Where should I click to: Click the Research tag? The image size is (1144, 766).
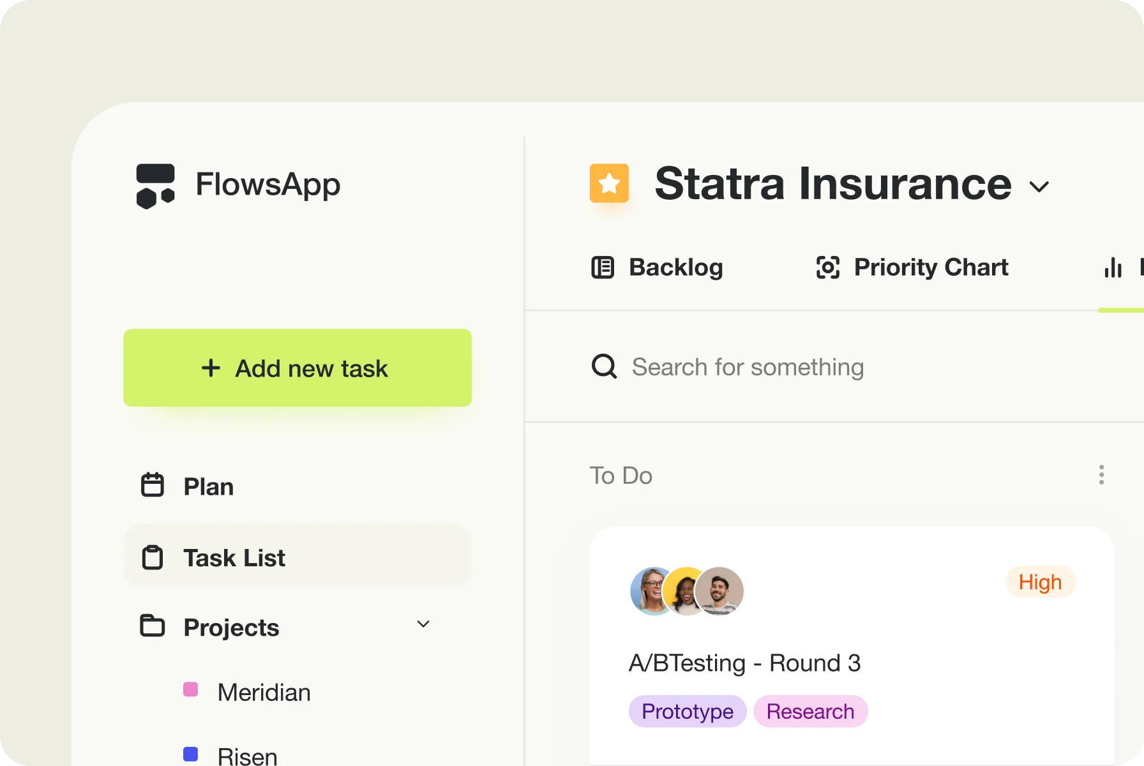tap(810, 711)
